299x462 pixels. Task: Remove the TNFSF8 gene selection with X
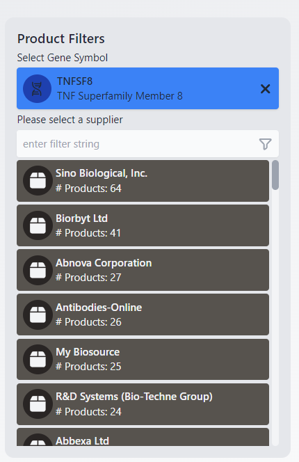tap(265, 88)
